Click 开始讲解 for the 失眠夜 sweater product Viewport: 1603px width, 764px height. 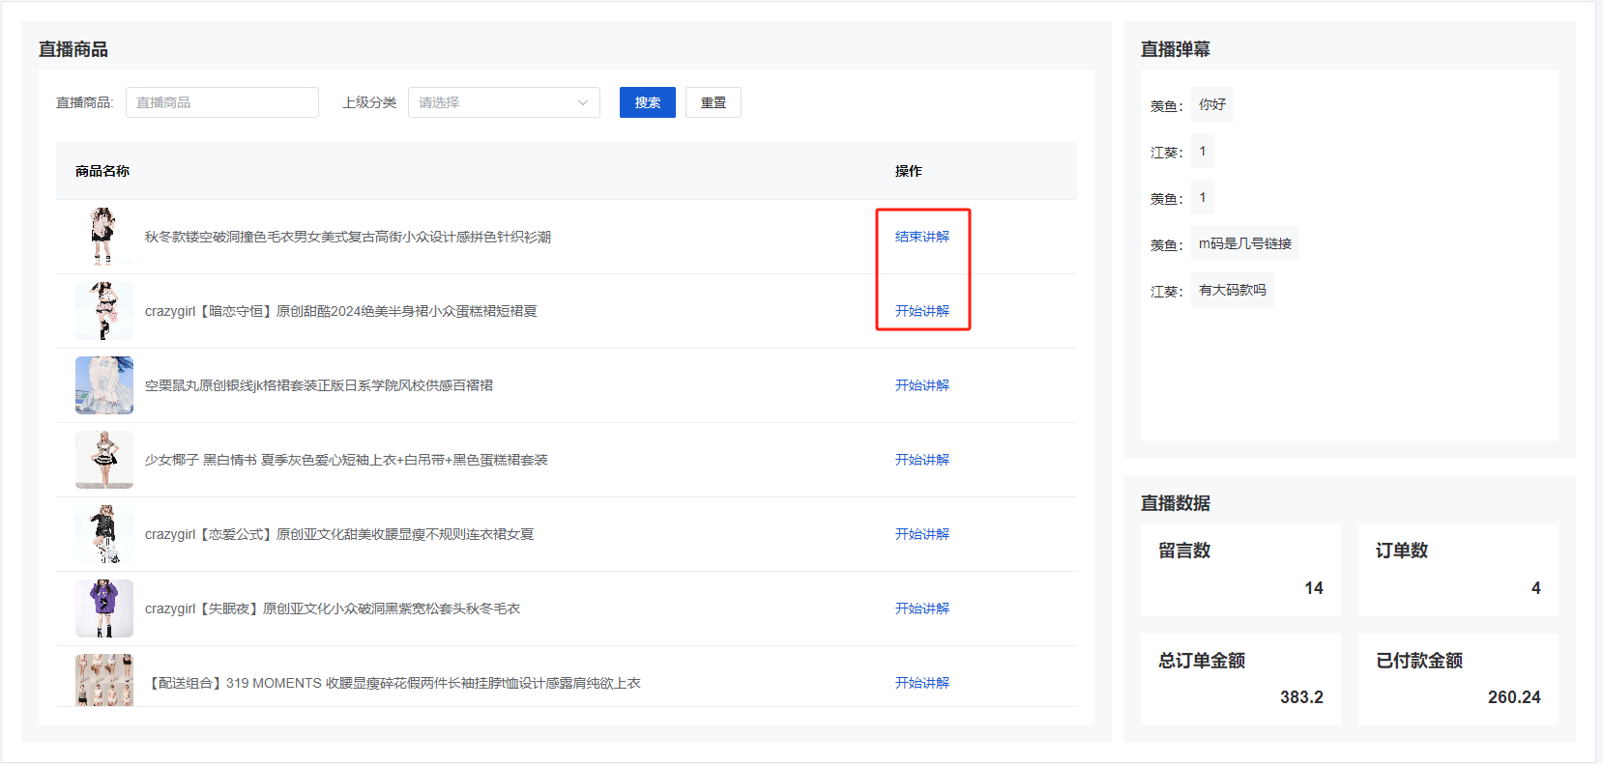click(x=922, y=608)
